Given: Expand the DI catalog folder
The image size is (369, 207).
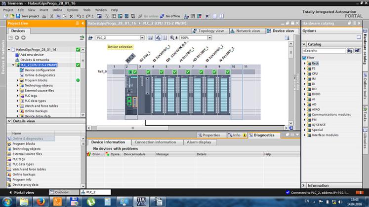Looking at the screenshot, I should (x=305, y=84).
